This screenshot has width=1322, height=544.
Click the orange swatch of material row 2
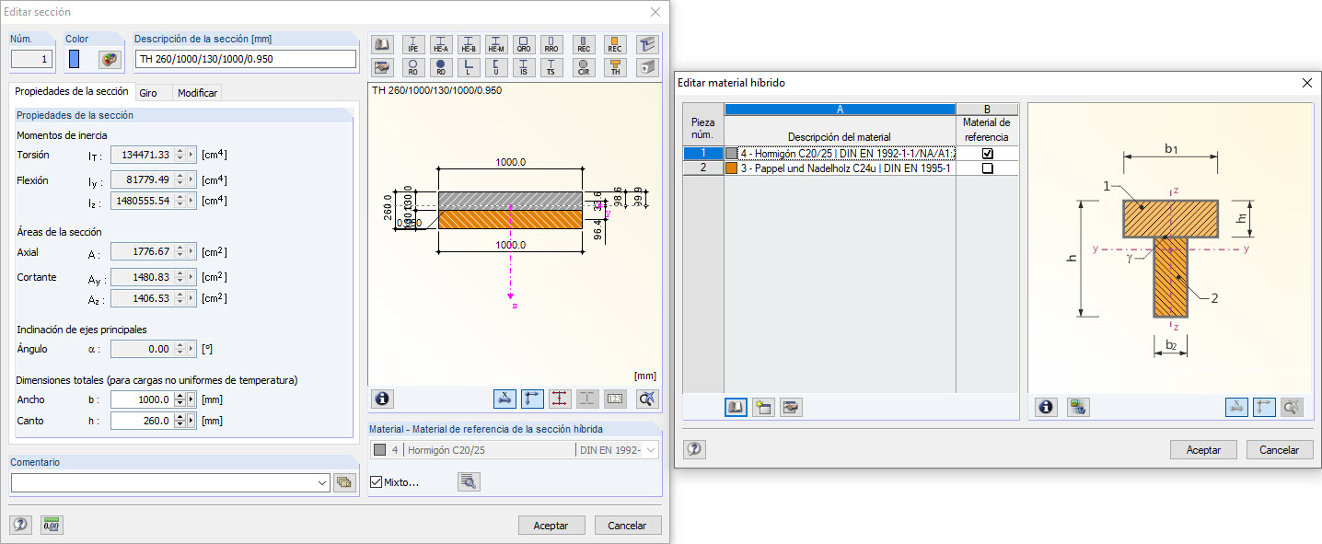point(732,168)
